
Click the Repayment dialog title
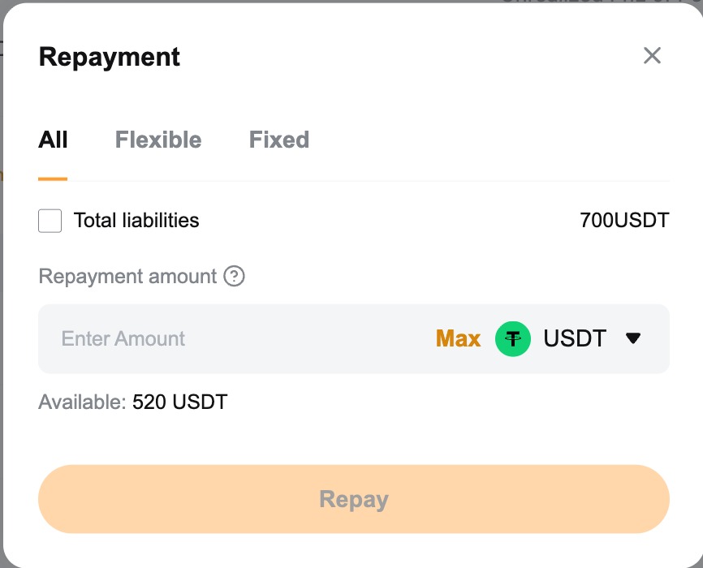[x=110, y=57]
